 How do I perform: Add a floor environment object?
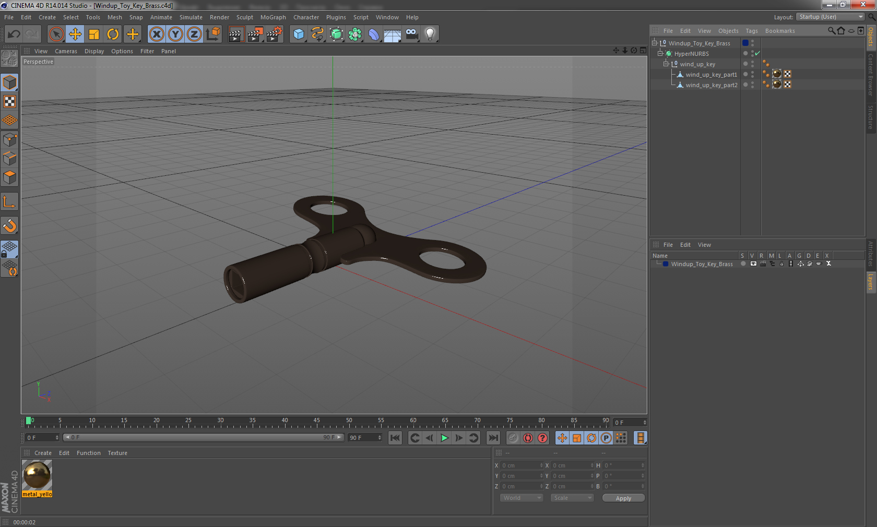pyautogui.click(x=393, y=34)
